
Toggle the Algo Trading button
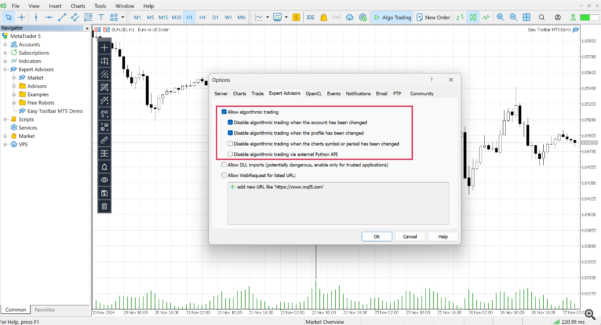coord(392,17)
